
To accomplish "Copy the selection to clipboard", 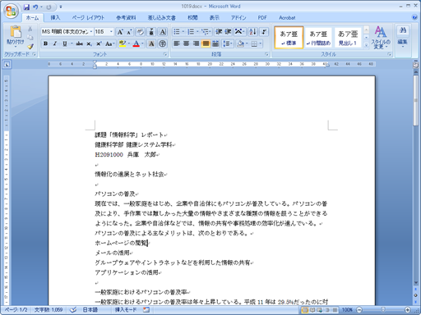I will click(x=30, y=38).
